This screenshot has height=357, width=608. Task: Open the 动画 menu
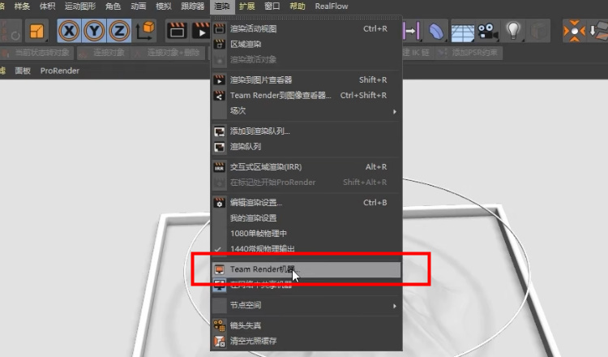(x=139, y=6)
